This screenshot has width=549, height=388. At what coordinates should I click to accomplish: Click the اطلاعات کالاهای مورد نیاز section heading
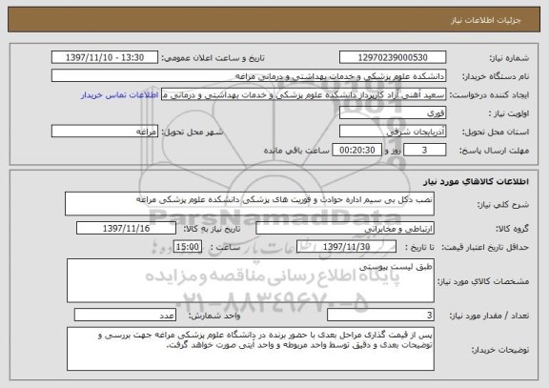click(476, 181)
